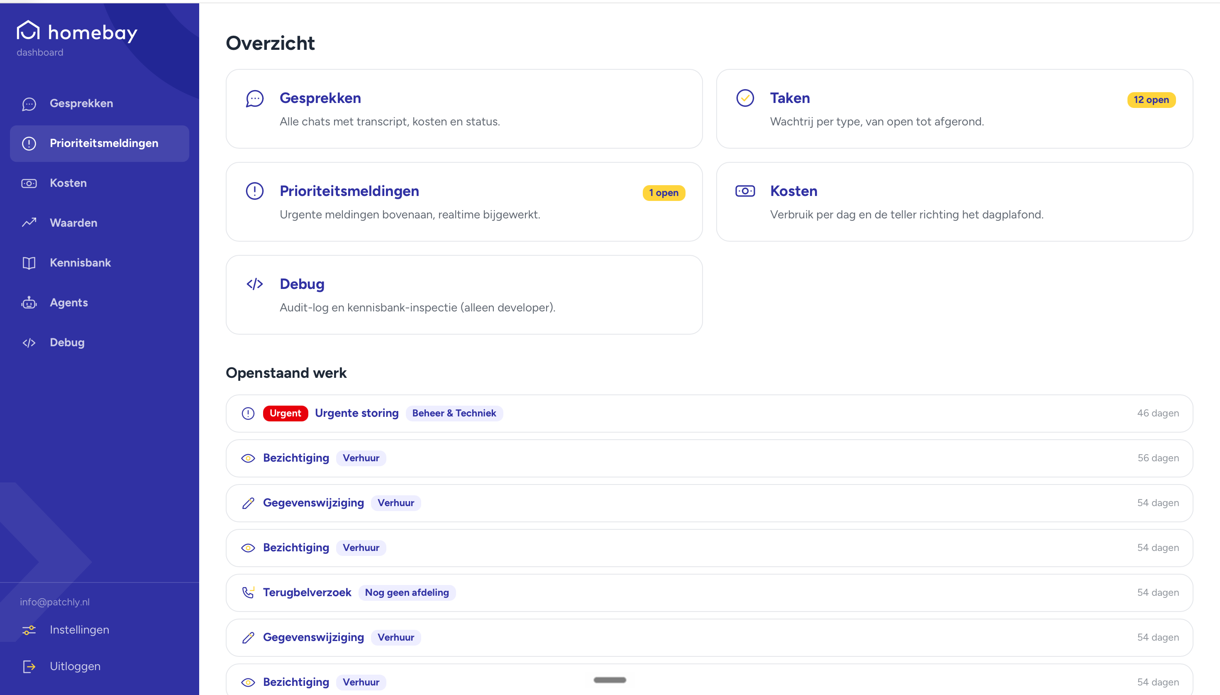Click the chat bubble icon on Gesprekken card
The width and height of the screenshot is (1220, 695).
[x=255, y=98]
